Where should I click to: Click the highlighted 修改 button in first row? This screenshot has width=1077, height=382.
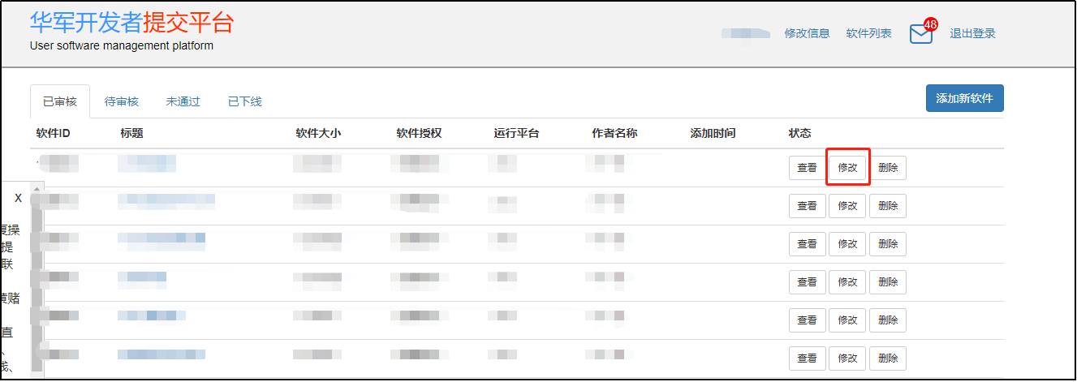[847, 168]
